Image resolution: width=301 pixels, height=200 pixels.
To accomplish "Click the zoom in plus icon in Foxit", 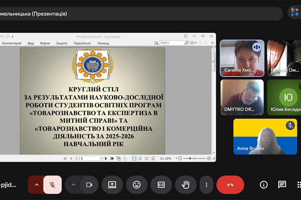I will pyautogui.click(x=209, y=159).
